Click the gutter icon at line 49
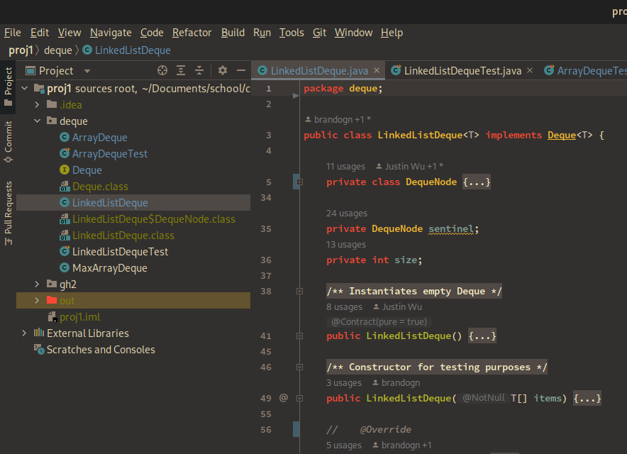 [x=283, y=398]
